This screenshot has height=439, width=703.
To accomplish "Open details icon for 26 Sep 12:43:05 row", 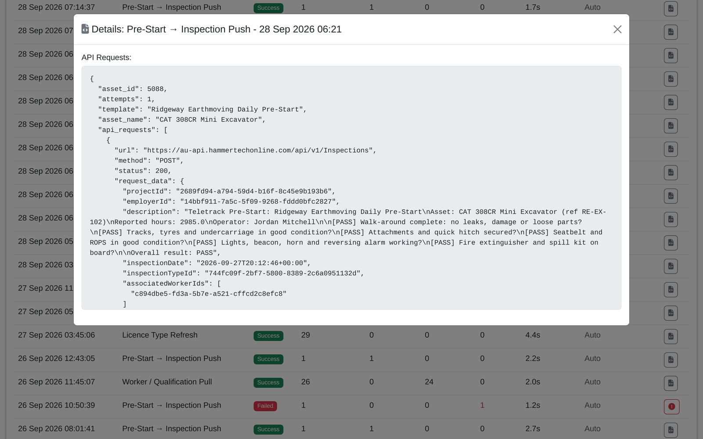I will click(670, 360).
